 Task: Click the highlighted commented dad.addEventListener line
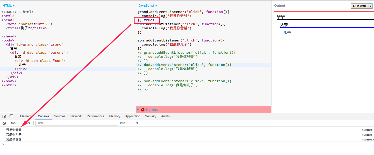[184, 65]
